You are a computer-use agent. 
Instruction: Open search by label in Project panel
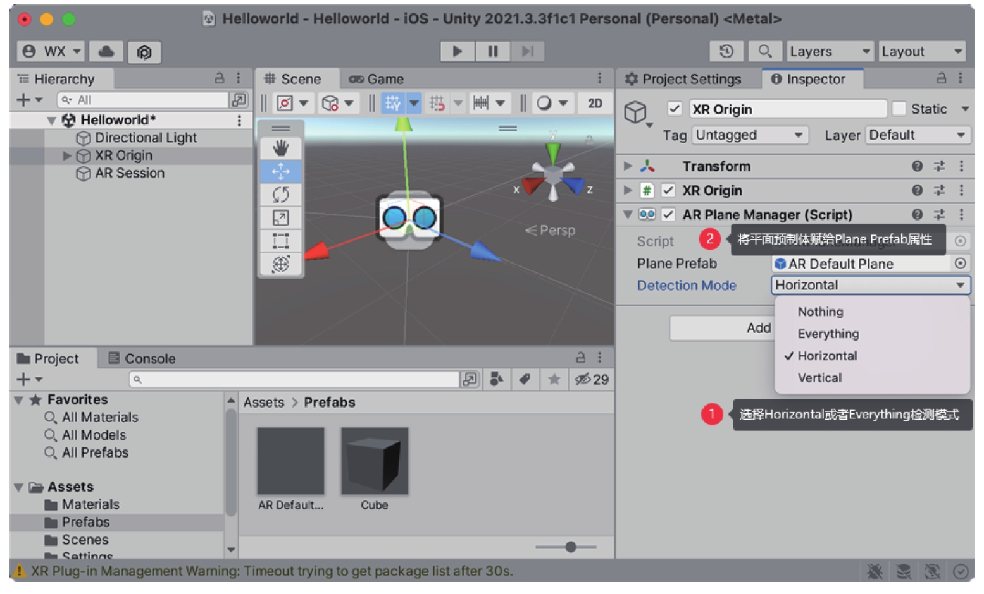[525, 379]
